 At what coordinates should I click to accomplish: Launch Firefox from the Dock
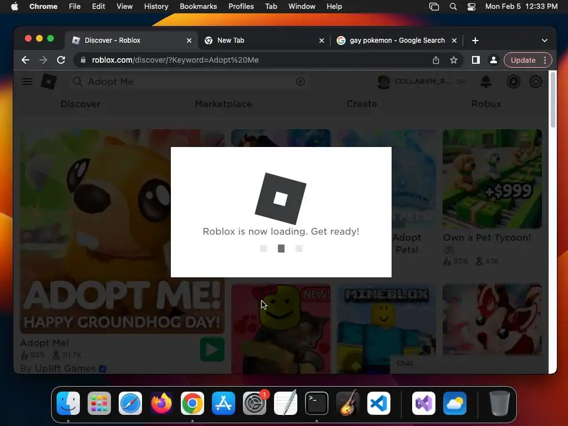(x=161, y=403)
